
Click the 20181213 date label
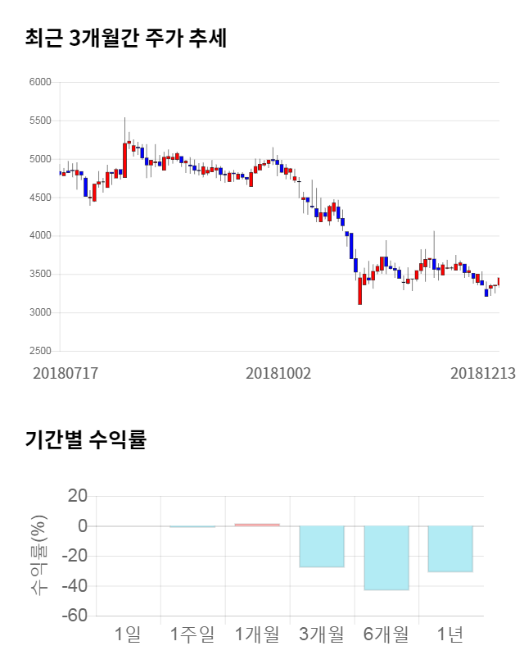click(483, 373)
